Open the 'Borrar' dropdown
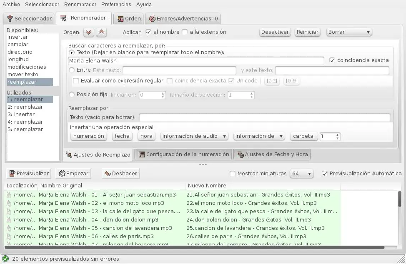 pos(349,32)
